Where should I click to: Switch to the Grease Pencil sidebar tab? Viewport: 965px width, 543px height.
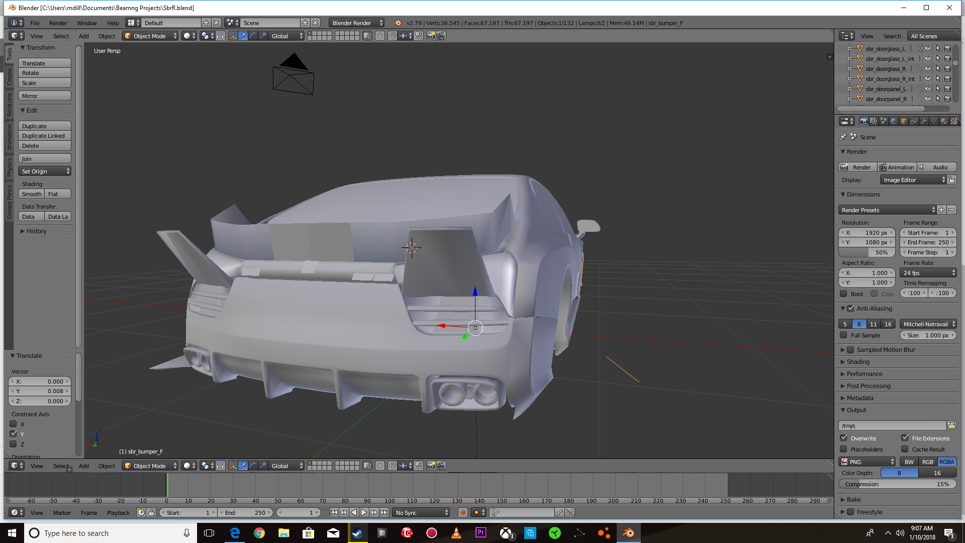10,202
